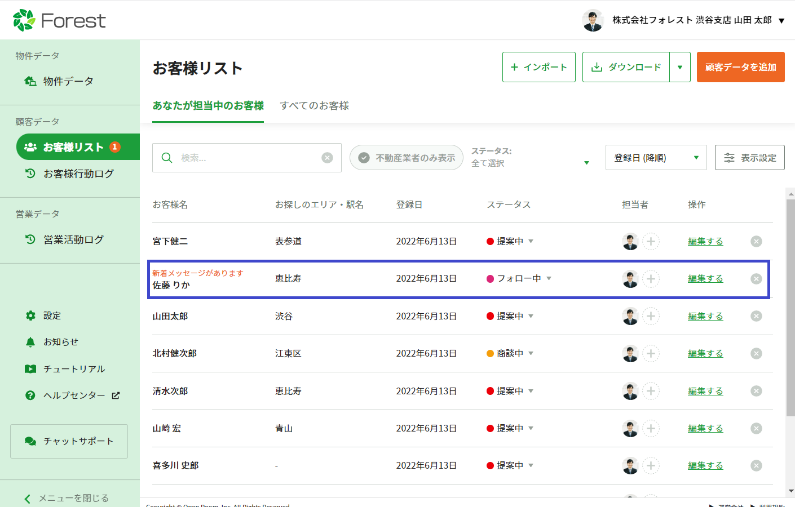Click 編集する for 北村健次郎

pyautogui.click(x=705, y=354)
